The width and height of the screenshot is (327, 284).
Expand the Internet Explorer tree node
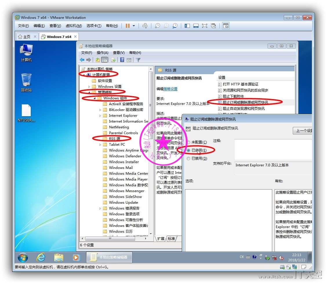[x=100, y=116]
